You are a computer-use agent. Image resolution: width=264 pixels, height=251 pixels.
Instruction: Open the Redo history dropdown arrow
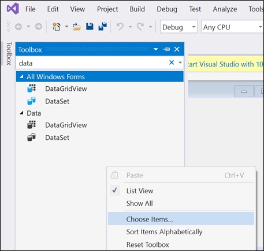150,27
